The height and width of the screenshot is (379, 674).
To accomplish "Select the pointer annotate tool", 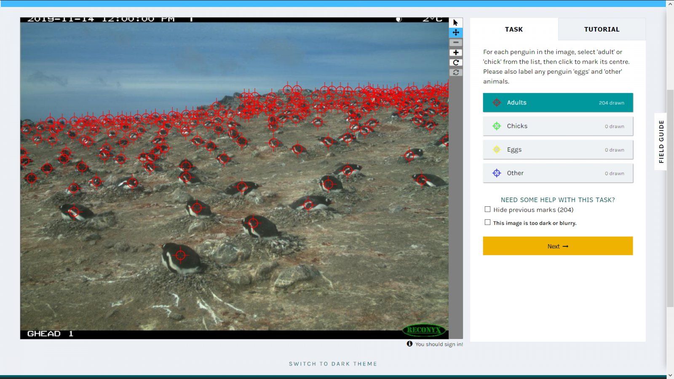I will 455,23.
